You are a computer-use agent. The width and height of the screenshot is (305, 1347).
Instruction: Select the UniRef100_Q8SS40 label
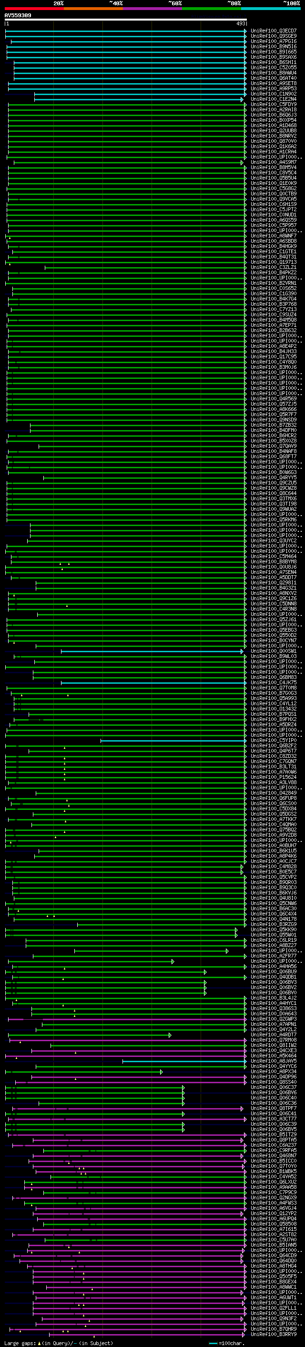pos(273,1082)
